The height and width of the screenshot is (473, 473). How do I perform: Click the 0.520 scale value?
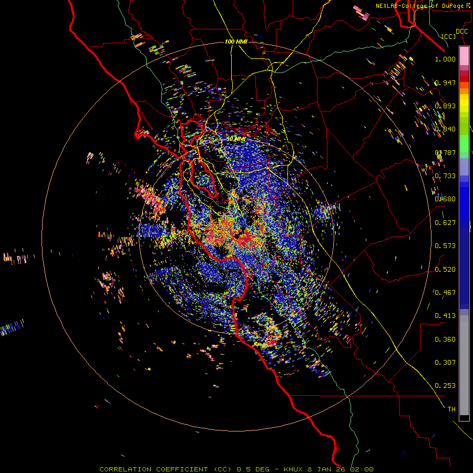pyautogui.click(x=445, y=270)
